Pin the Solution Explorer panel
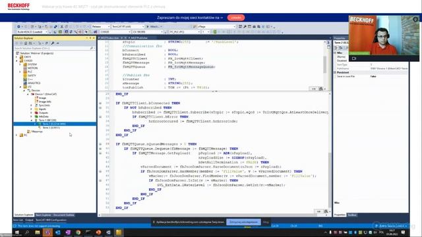Screen dimensions: 422x237 pos(90,38)
